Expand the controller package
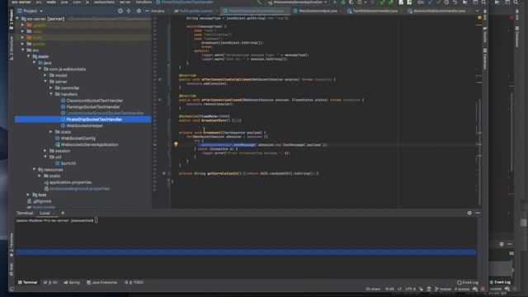Image resolution: width=528 pixels, height=297 pixels. click(x=51, y=88)
